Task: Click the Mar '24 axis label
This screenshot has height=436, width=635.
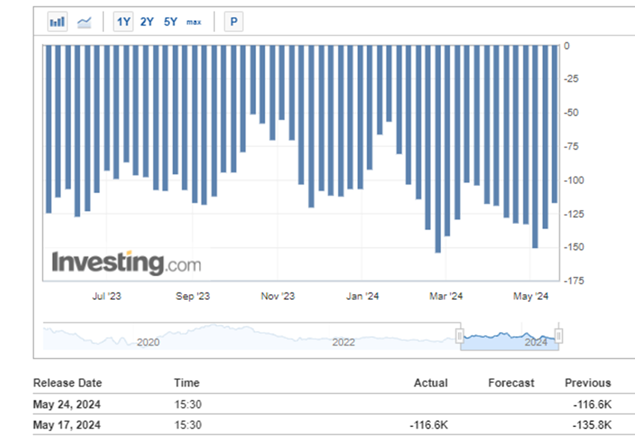Action: 446,296
